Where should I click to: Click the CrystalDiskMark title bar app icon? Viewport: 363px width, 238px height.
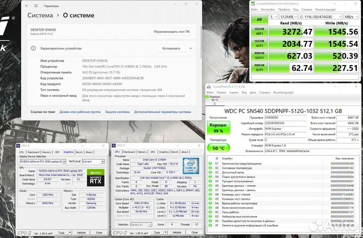253,4
